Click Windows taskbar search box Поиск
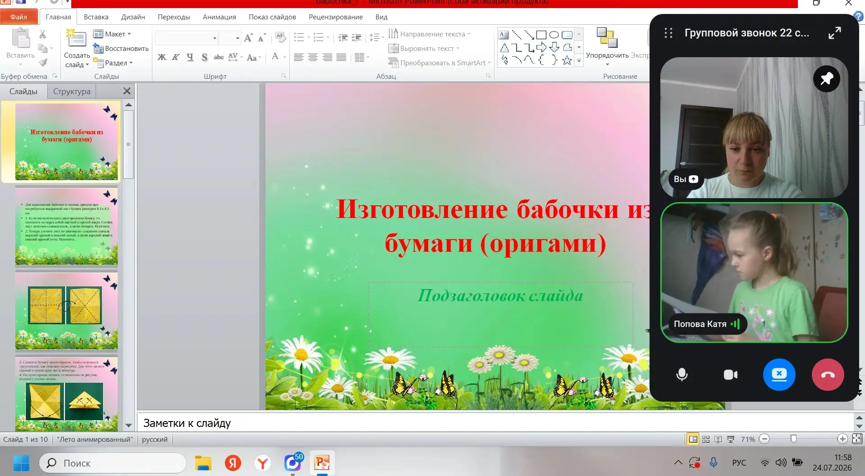This screenshot has height=476, width=865. click(x=113, y=463)
